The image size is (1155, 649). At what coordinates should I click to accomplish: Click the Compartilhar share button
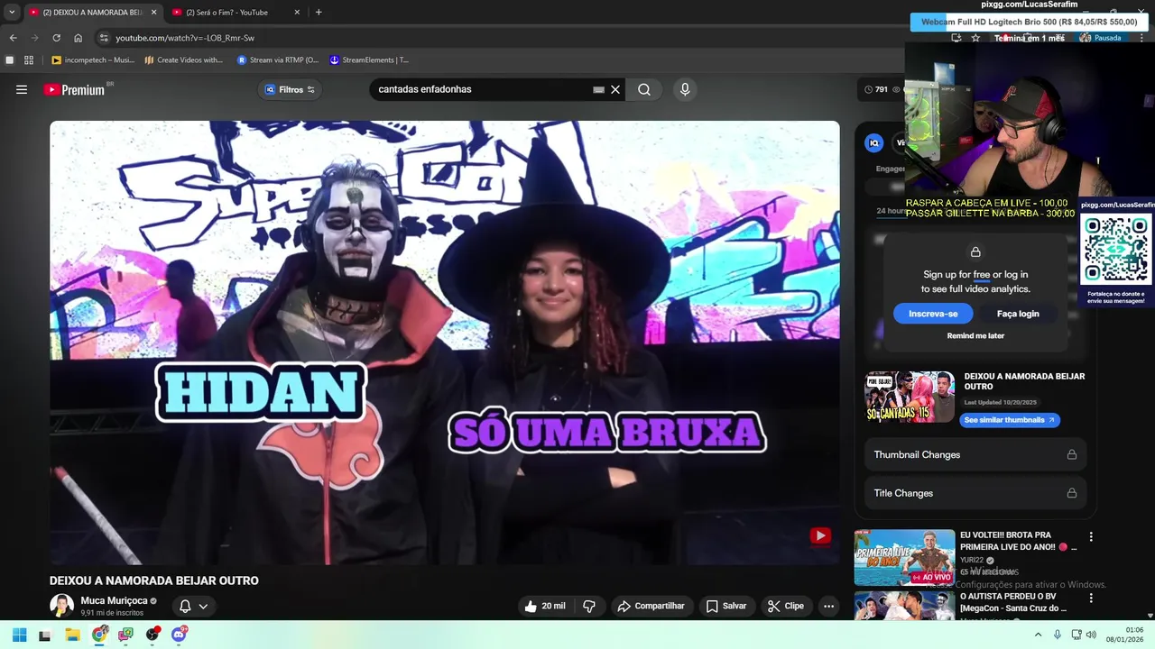(651, 606)
